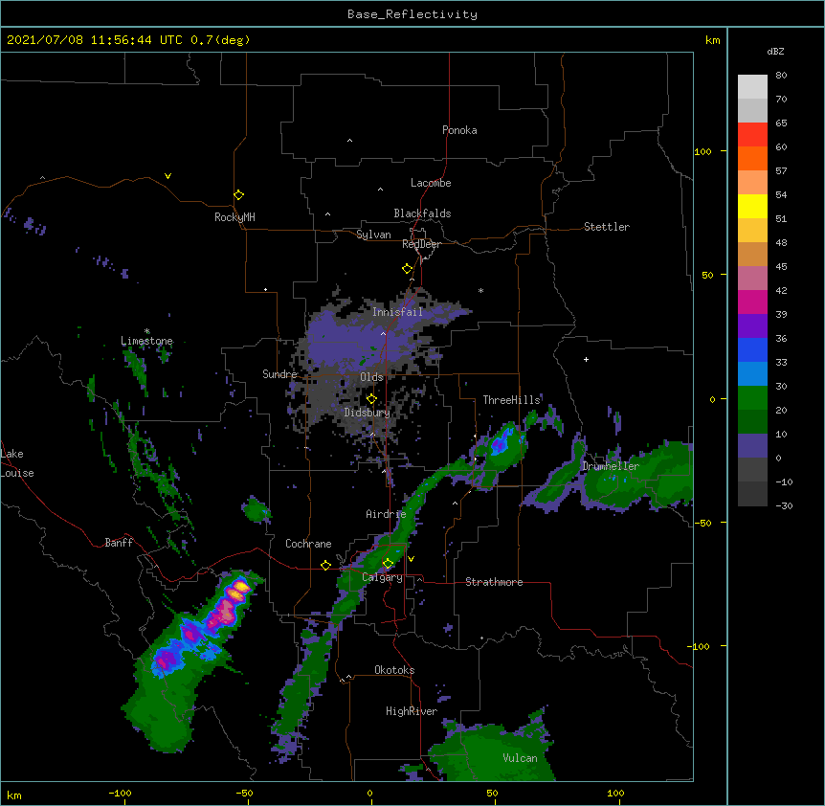Click the HighRiver town label
The height and width of the screenshot is (806, 825).
[x=412, y=711]
